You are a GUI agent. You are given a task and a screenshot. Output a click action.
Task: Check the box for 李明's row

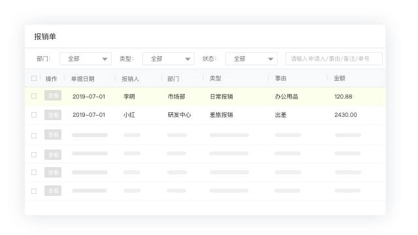pyautogui.click(x=34, y=96)
